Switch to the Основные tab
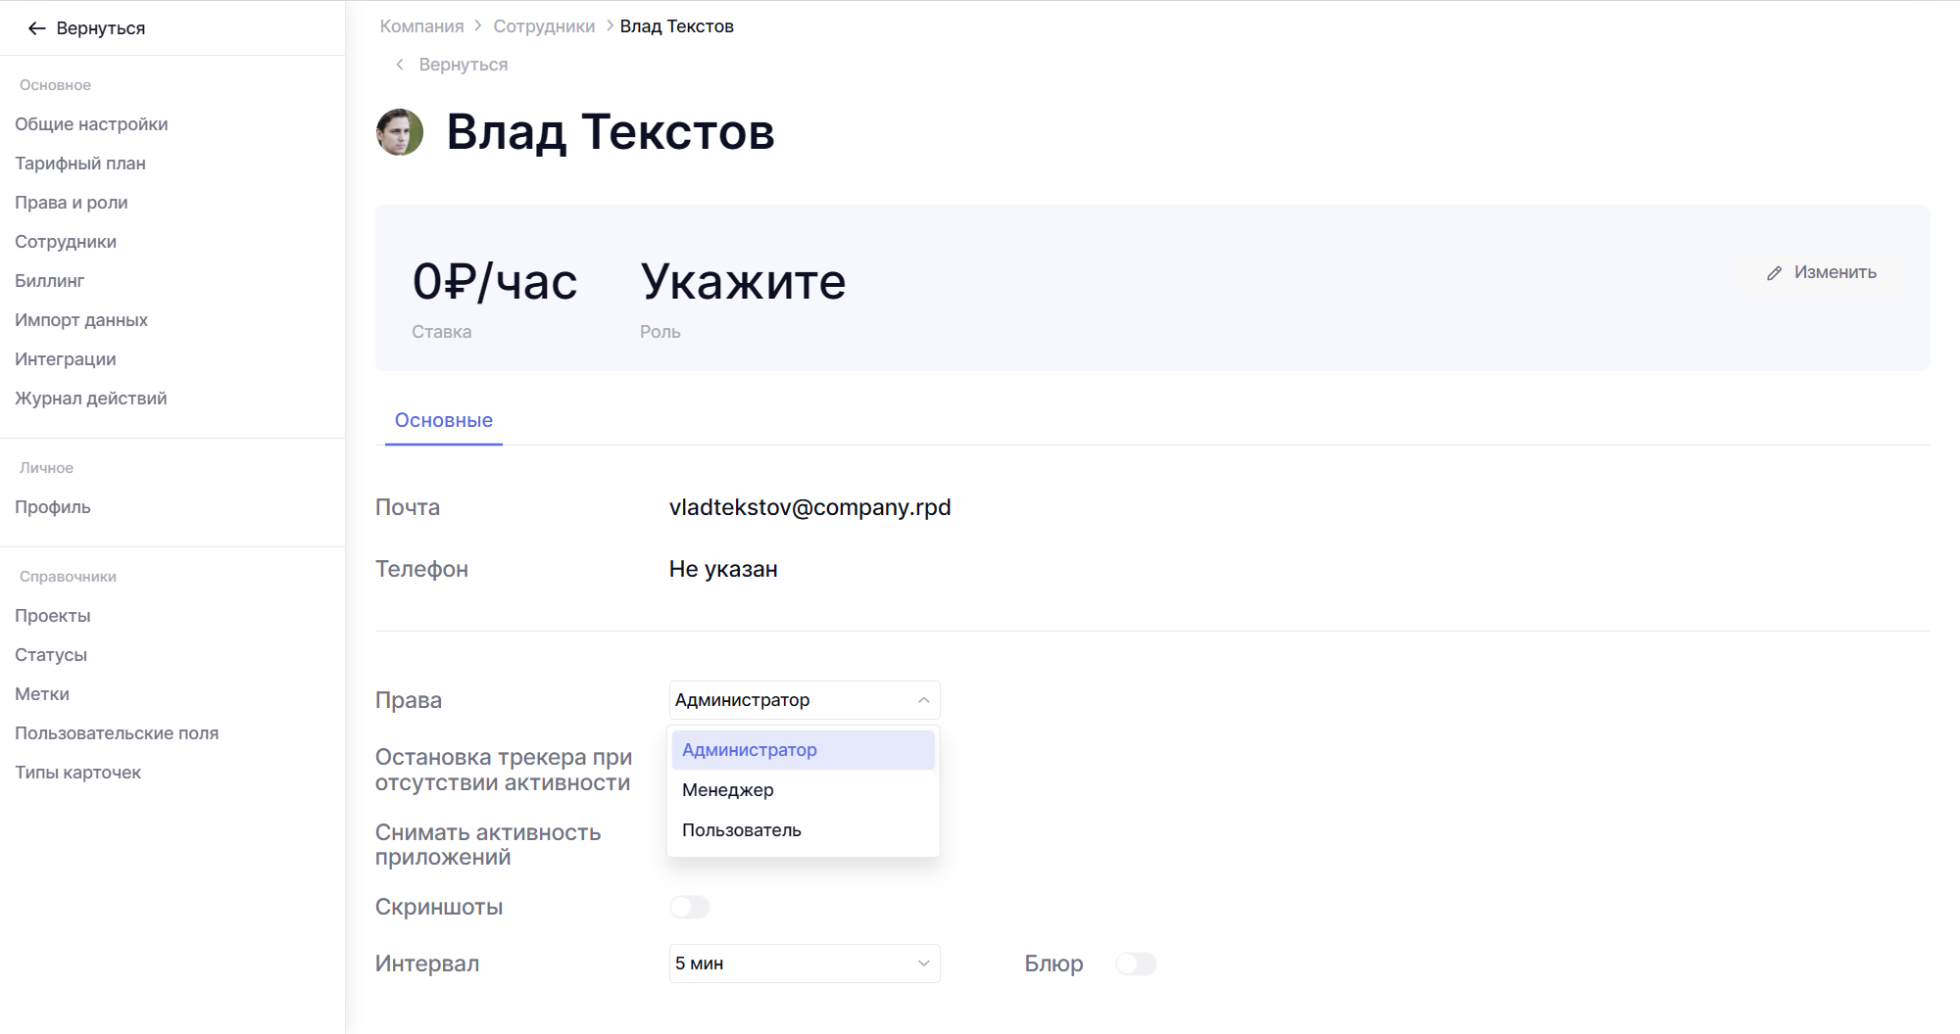The height and width of the screenshot is (1034, 1960). click(443, 420)
